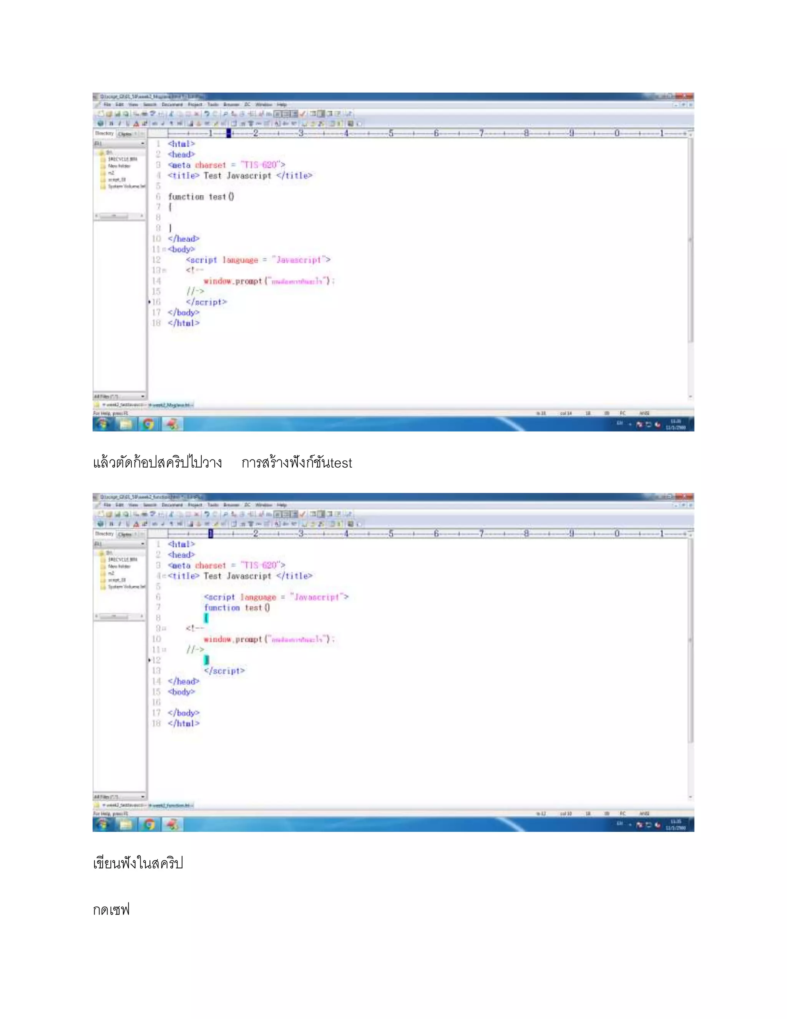The height and width of the screenshot is (1019, 787).
Task: Click New file icon in lower window toolbar
Action: 100,514
